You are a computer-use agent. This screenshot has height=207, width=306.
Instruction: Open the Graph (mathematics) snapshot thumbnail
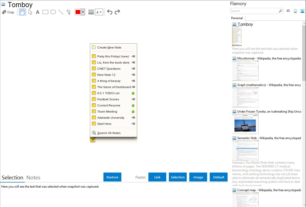pos(245,97)
